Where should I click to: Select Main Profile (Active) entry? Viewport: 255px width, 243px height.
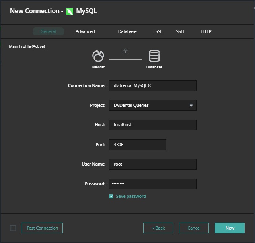pos(27,46)
